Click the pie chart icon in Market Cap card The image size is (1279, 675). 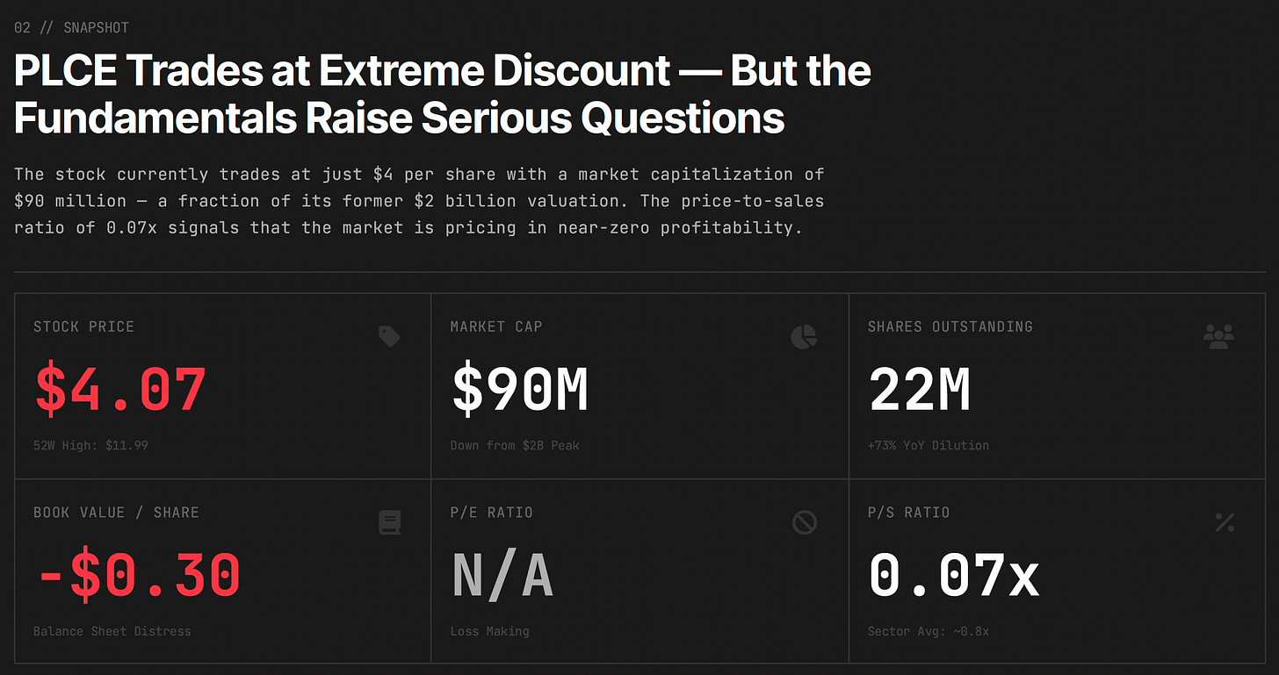[x=804, y=336]
